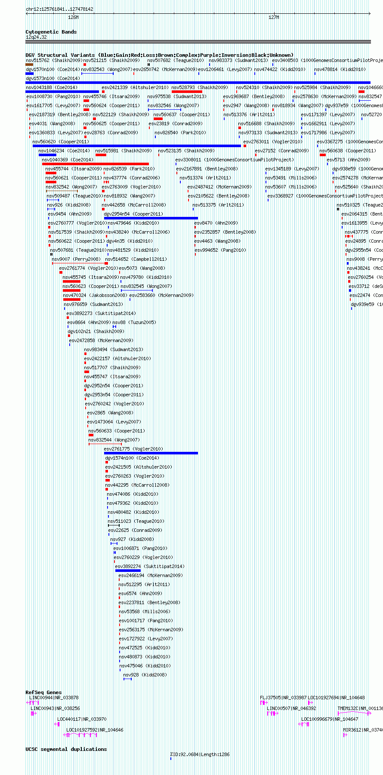Open the esv1727922 (Levy2007) variant label

[x=145, y=639]
